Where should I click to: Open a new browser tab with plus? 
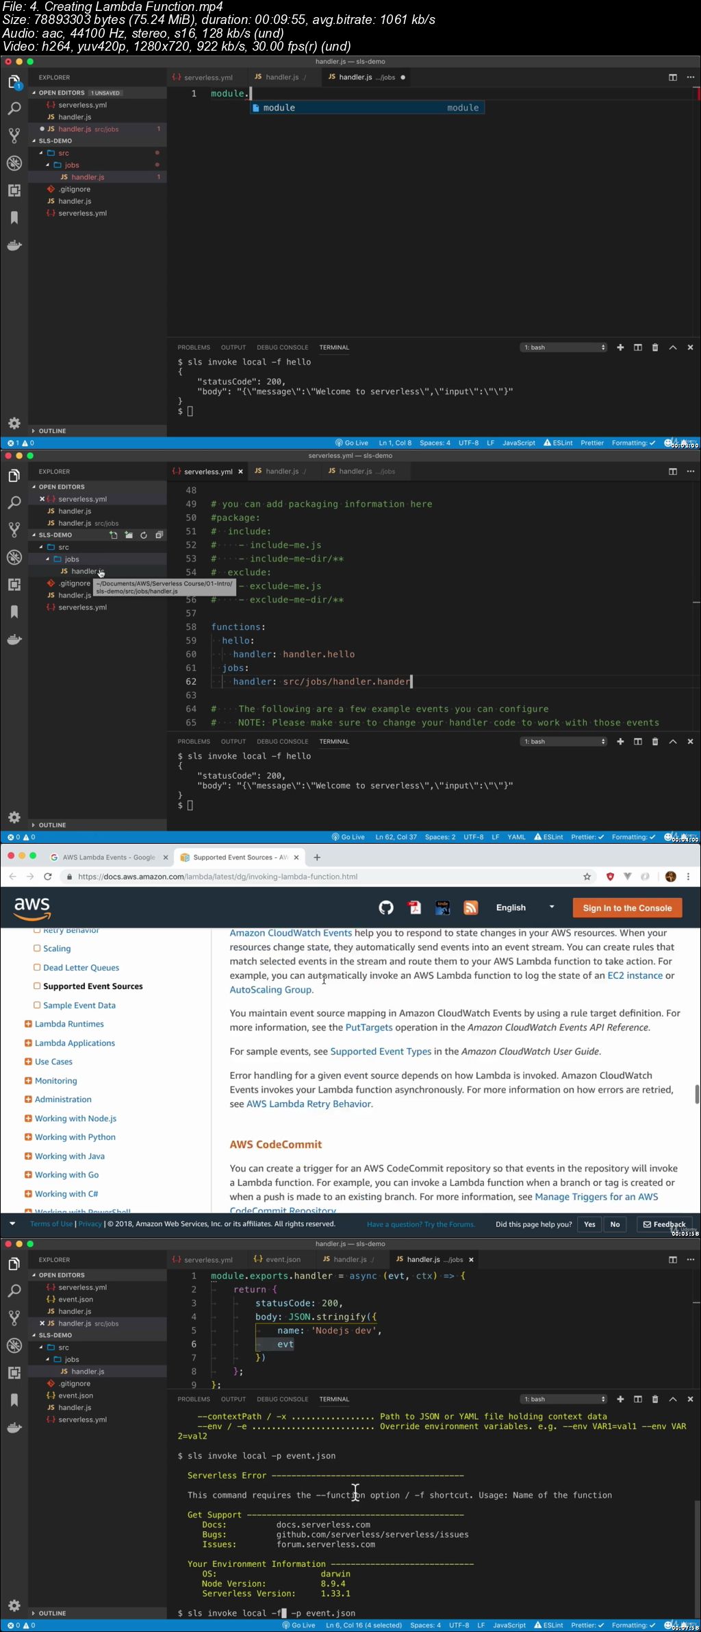(317, 857)
